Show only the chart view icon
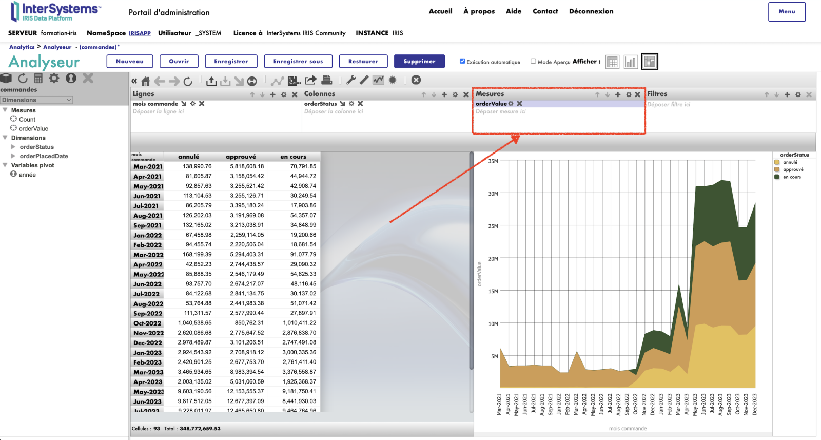 click(631, 62)
